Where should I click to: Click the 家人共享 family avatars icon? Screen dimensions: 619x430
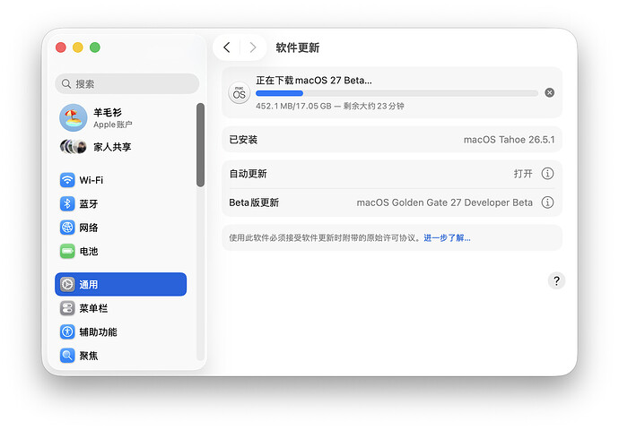[x=73, y=147]
